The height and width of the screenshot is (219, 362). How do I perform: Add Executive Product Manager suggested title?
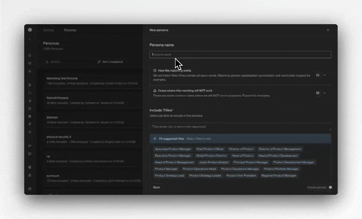coord(173,156)
